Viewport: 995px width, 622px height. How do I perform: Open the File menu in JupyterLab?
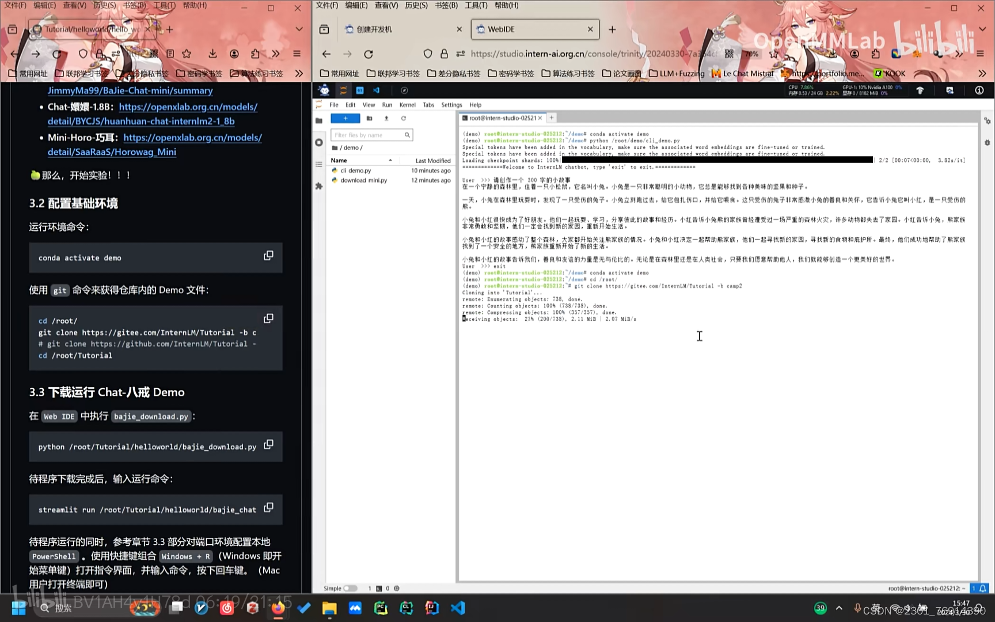[x=334, y=105]
